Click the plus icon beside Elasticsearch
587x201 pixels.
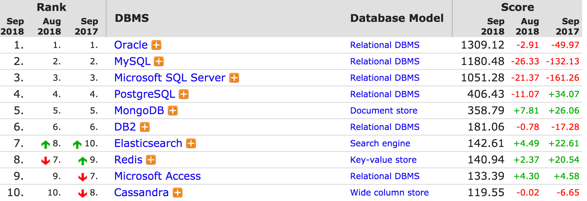coord(191,143)
